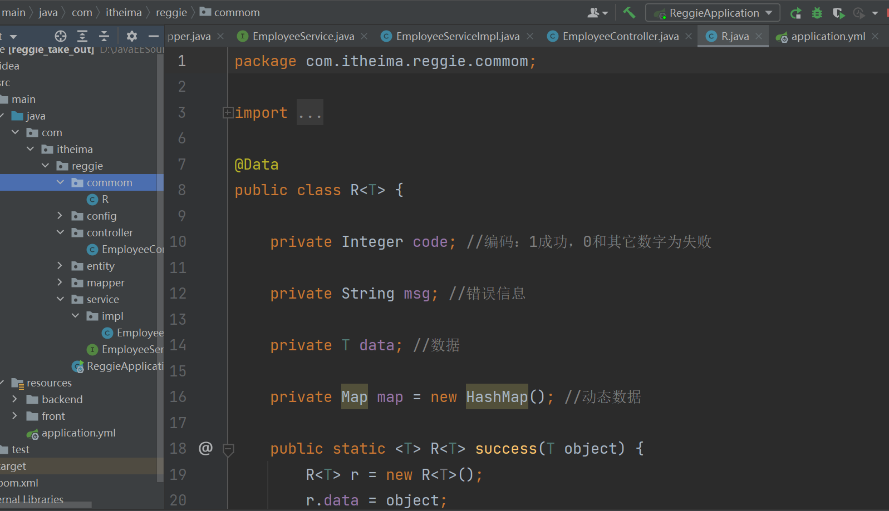Click the java breadcrumb in navigation bar
The height and width of the screenshot is (511, 889).
pos(48,12)
